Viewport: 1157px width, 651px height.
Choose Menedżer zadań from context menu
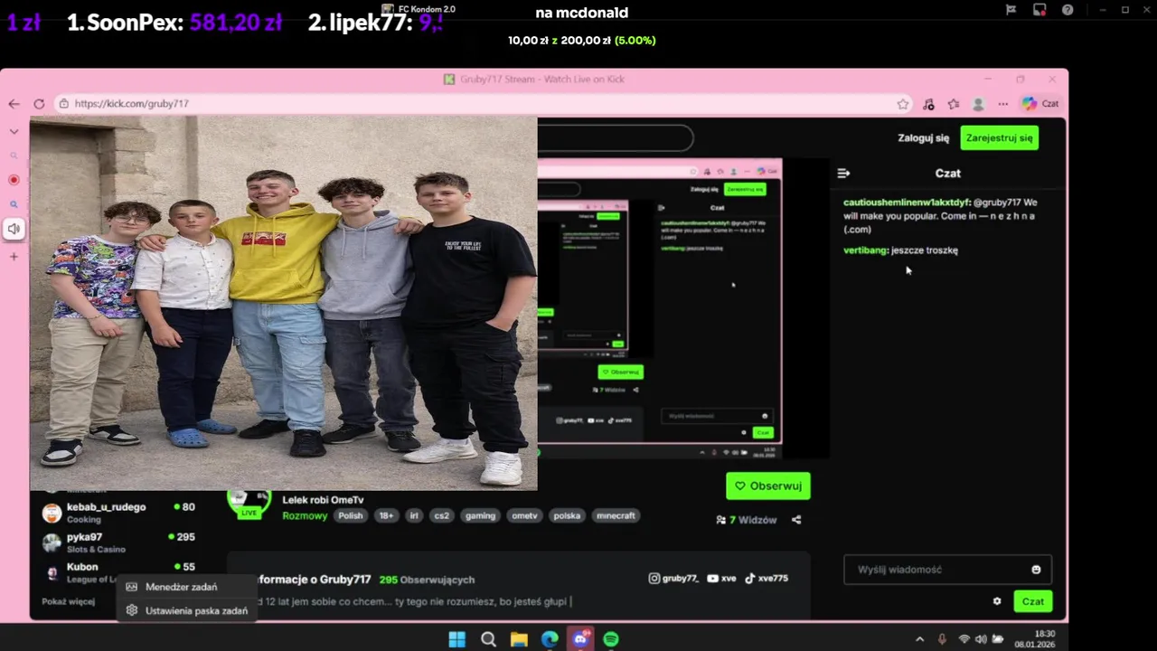coord(185,587)
